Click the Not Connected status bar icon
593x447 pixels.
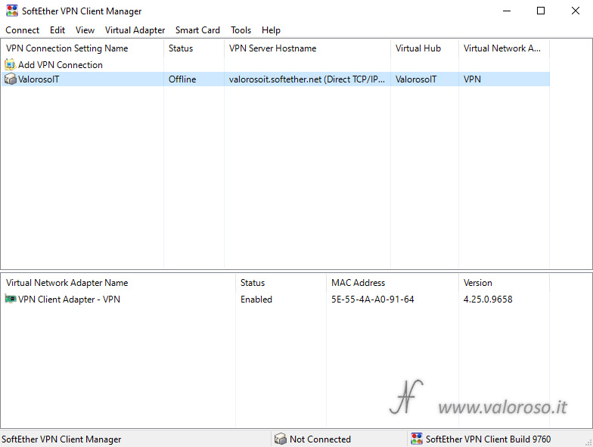click(280, 439)
